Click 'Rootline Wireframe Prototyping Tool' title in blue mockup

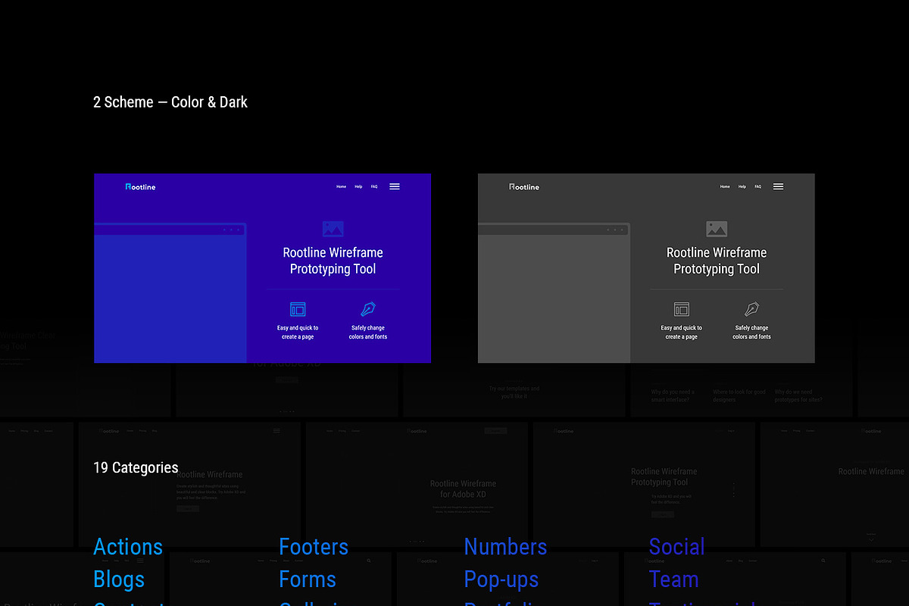click(333, 261)
